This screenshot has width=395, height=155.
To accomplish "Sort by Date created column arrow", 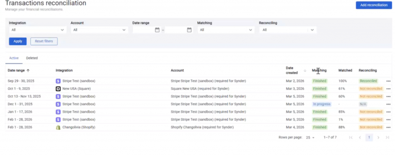I will point(305,71).
